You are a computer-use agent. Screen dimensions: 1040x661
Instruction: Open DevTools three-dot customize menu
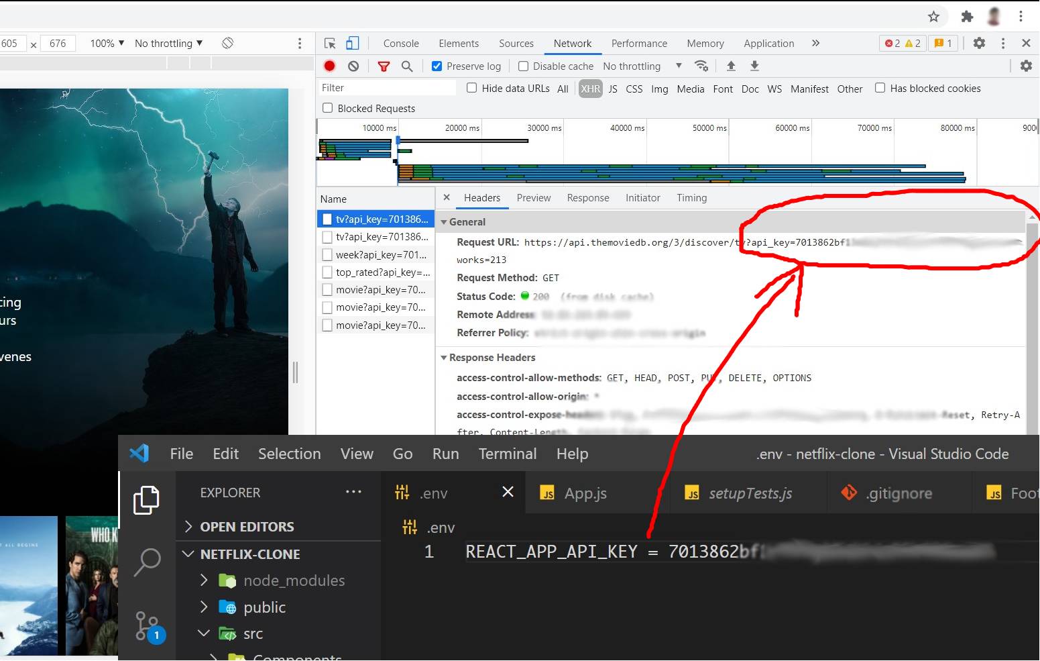pos(1003,43)
